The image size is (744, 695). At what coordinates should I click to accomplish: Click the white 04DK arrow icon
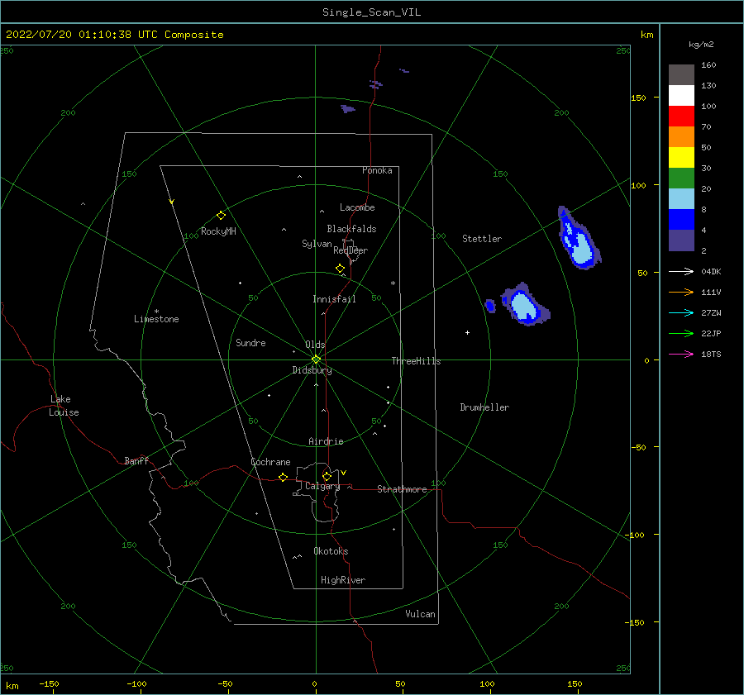(681, 271)
